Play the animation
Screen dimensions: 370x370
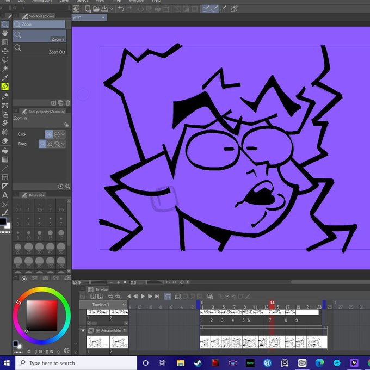tap(143, 297)
